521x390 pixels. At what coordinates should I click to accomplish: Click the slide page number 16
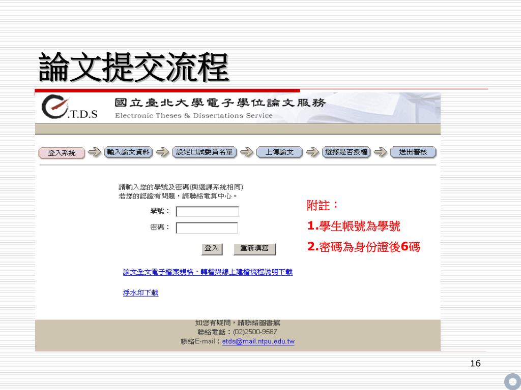pyautogui.click(x=476, y=364)
